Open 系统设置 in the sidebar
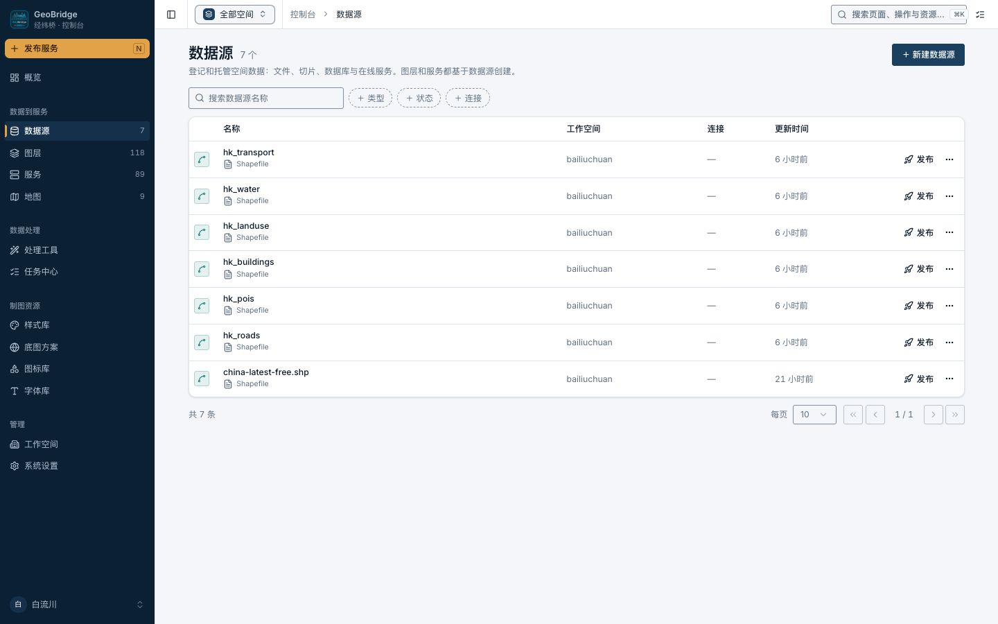This screenshot has height=624, width=998. tap(77, 466)
